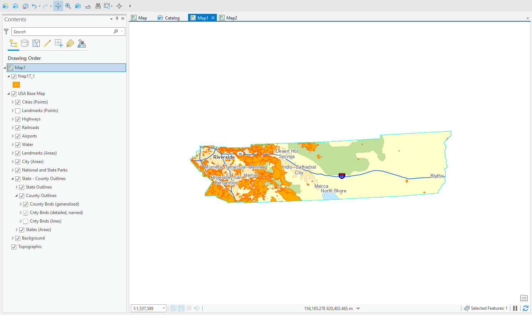Uncheck the Highways layer checkbox

click(x=18, y=119)
